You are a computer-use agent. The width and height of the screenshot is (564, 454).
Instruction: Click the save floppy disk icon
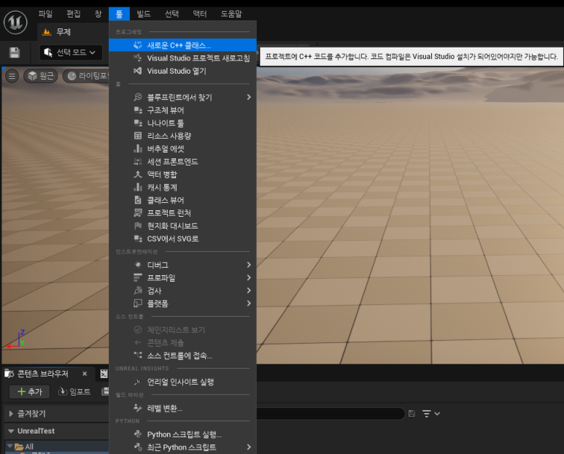click(15, 53)
